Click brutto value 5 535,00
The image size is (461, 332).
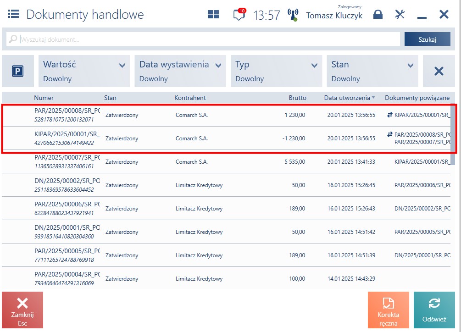(295, 161)
